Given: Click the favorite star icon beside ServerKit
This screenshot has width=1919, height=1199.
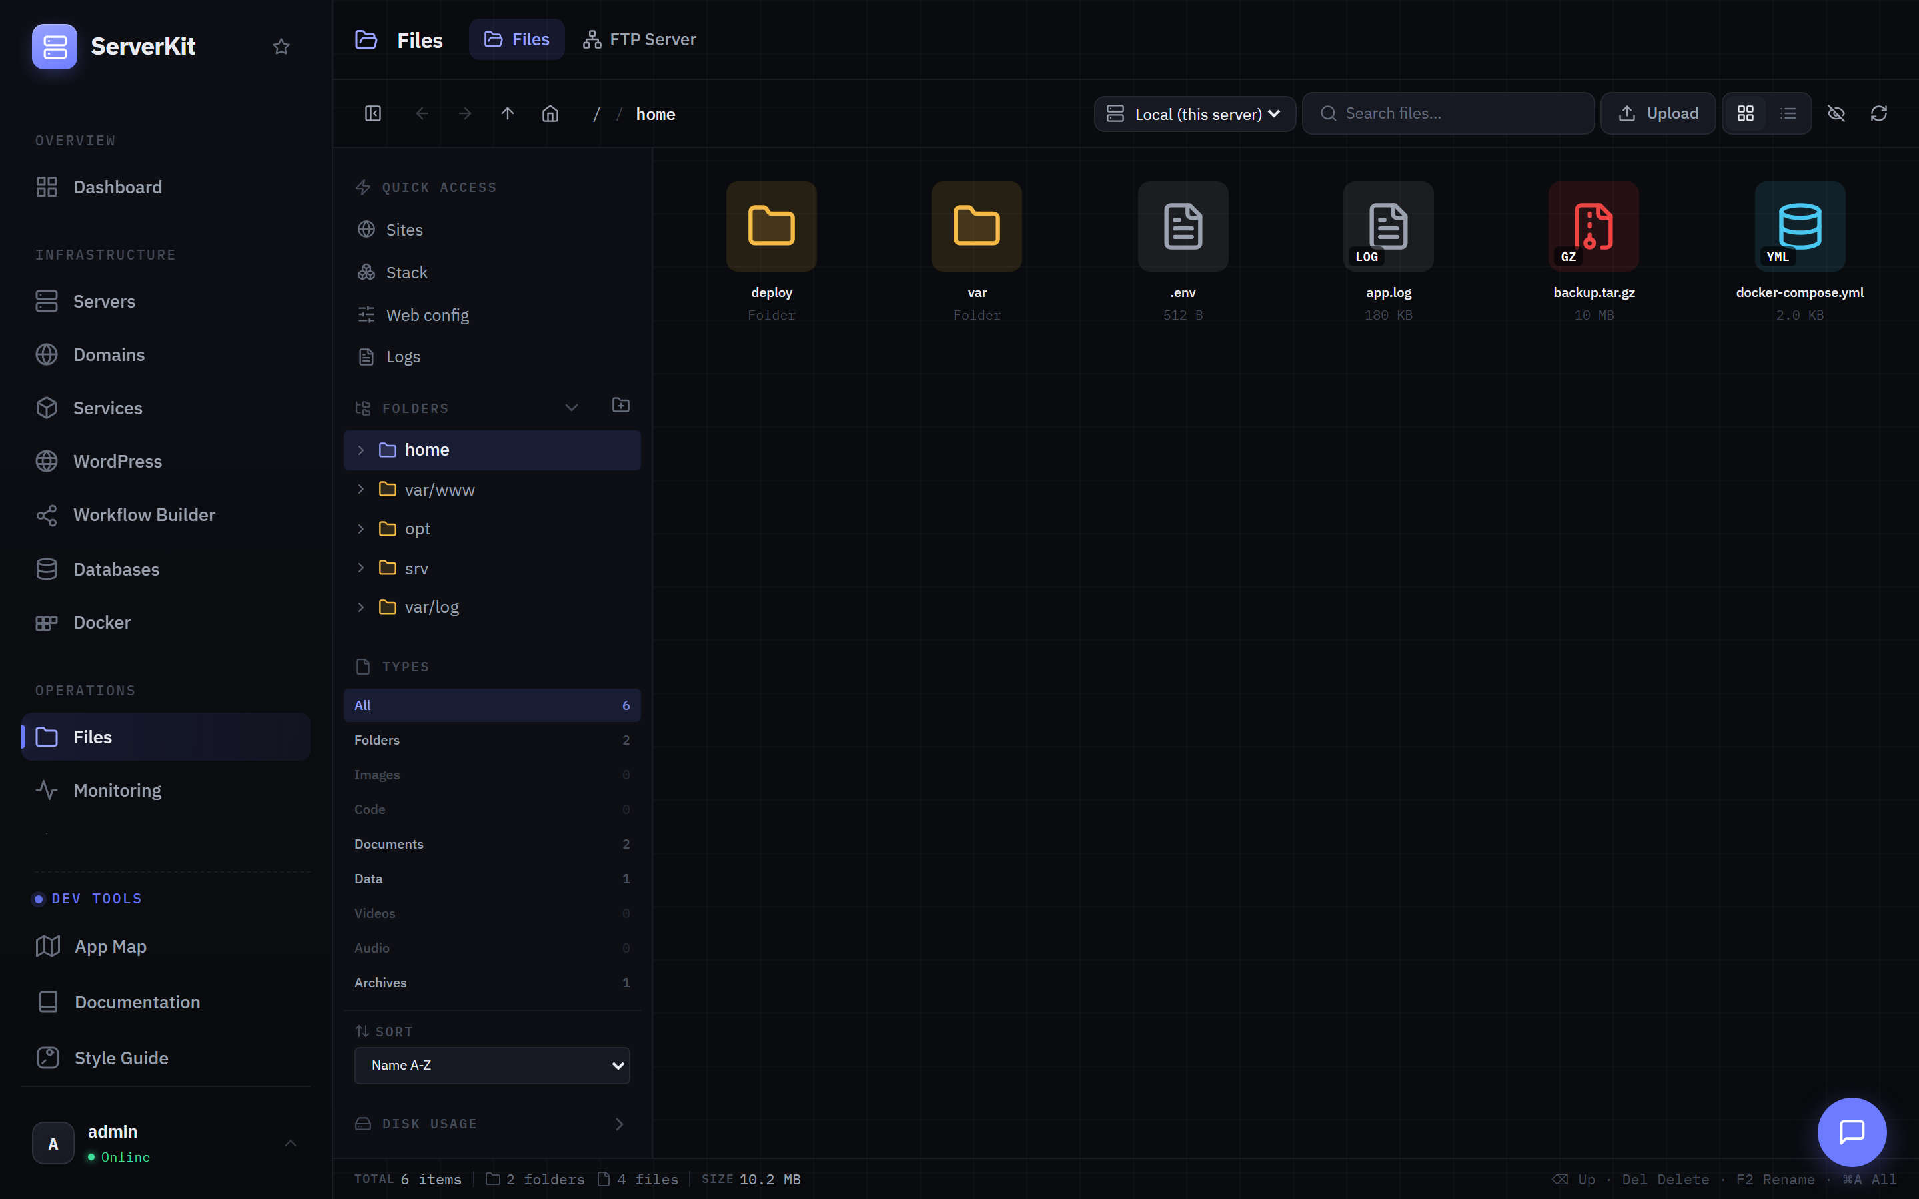Looking at the screenshot, I should pos(281,47).
